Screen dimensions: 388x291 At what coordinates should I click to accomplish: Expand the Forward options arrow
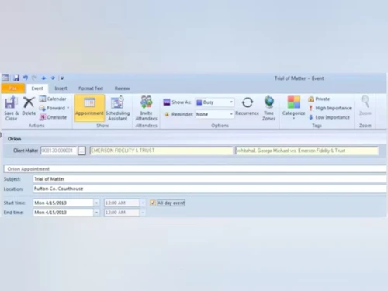pos(68,108)
